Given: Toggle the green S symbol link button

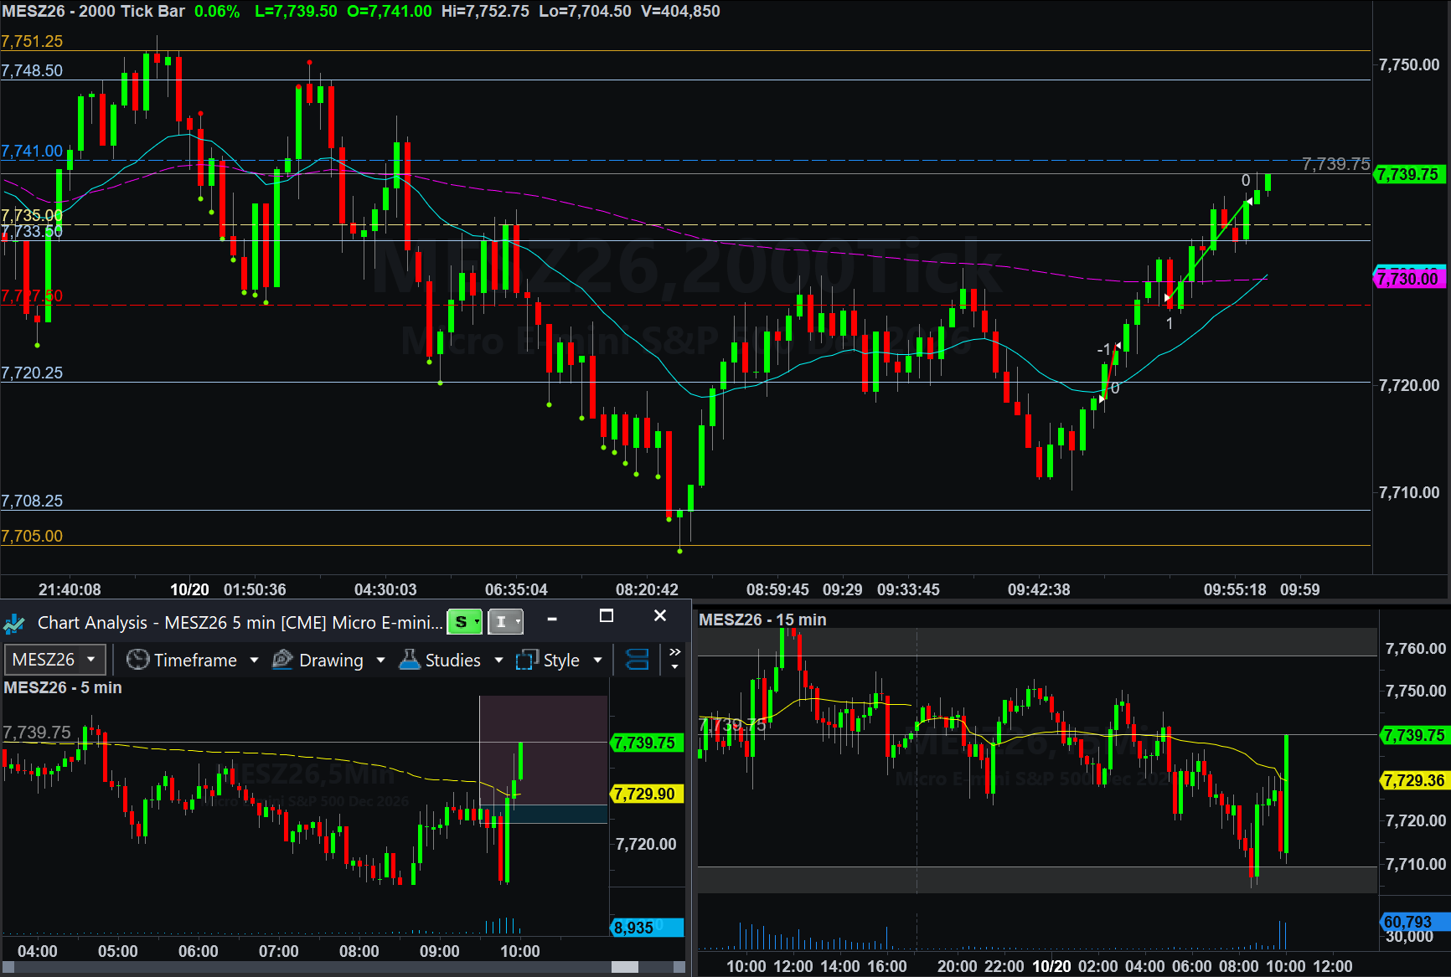Looking at the screenshot, I should point(465,621).
